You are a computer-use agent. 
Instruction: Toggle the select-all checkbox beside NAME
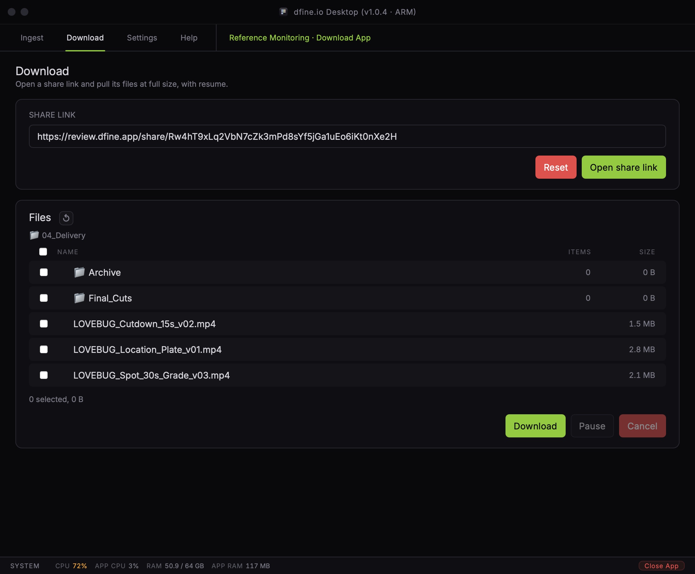tap(43, 252)
